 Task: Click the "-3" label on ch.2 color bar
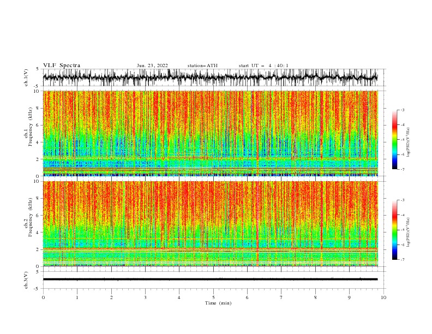tap(402, 200)
